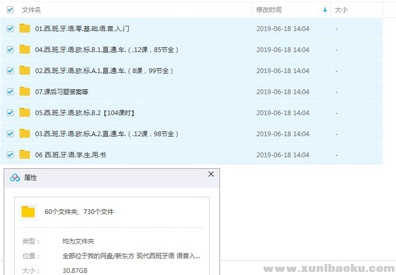Click folder icon for 02 欧标A1直通车
The height and width of the screenshot is (275, 396).
point(25,70)
